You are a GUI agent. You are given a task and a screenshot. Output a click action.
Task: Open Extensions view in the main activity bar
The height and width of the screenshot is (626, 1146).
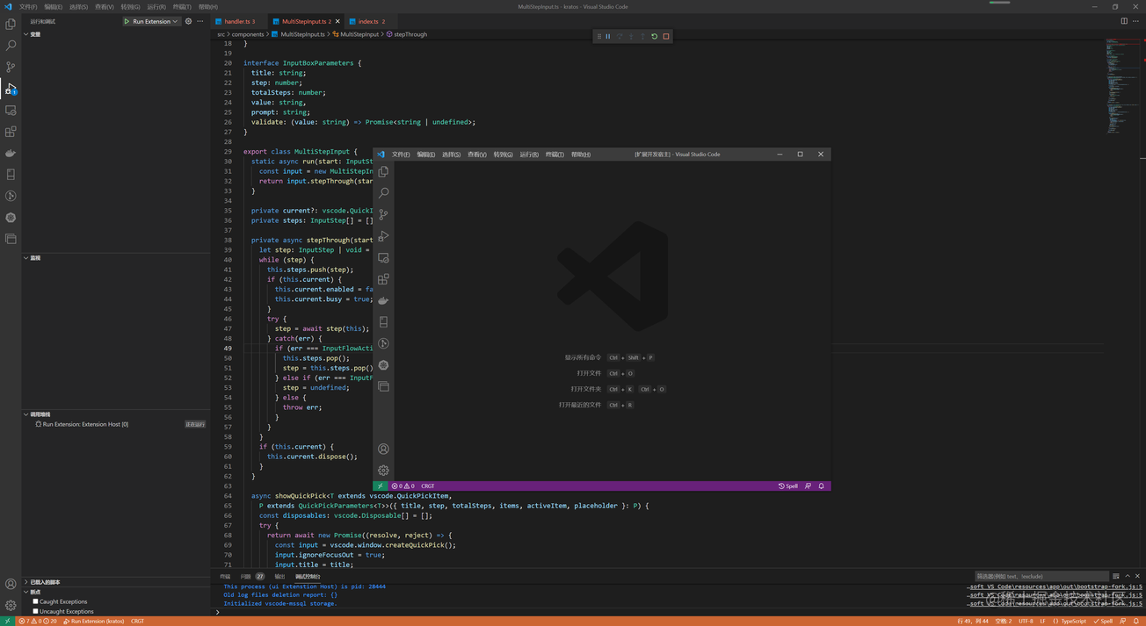click(x=11, y=132)
